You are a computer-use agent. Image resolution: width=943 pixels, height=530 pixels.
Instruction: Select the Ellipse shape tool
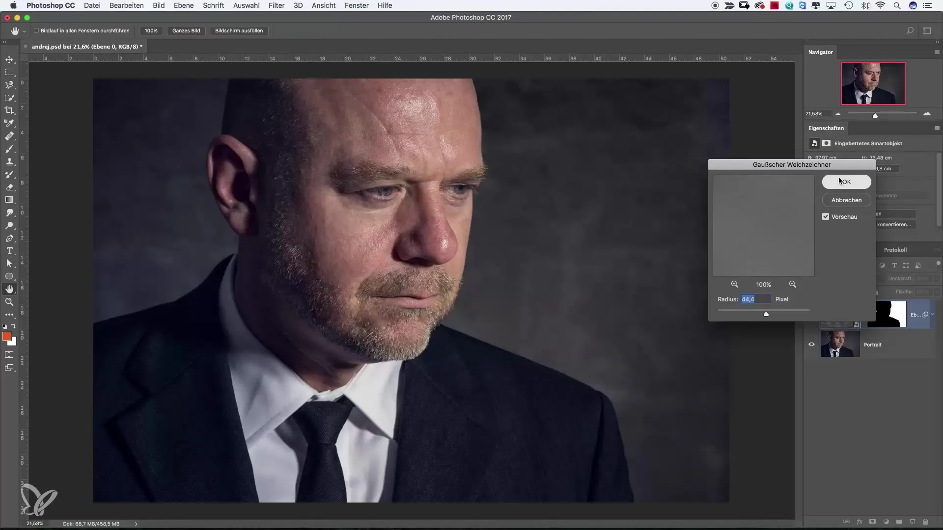tap(9, 276)
